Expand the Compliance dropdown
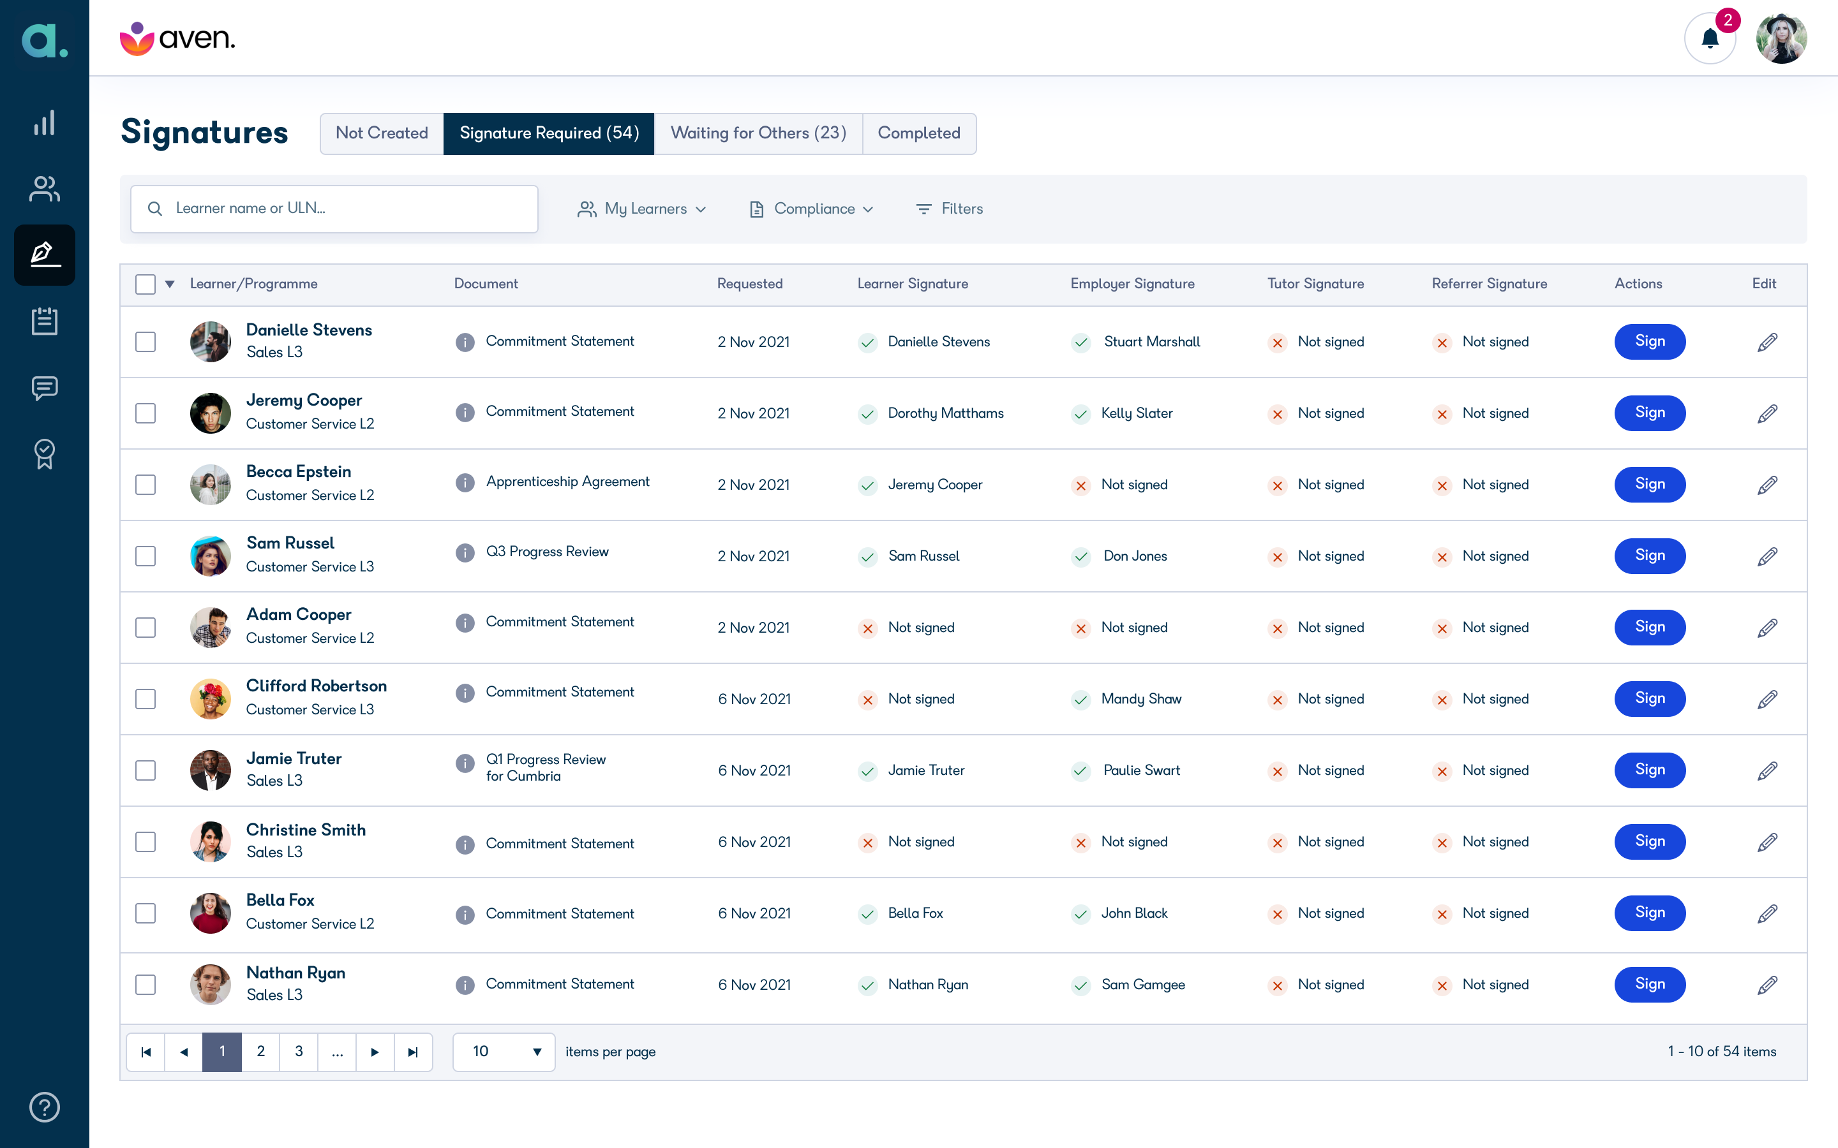1838x1148 pixels. click(811, 209)
